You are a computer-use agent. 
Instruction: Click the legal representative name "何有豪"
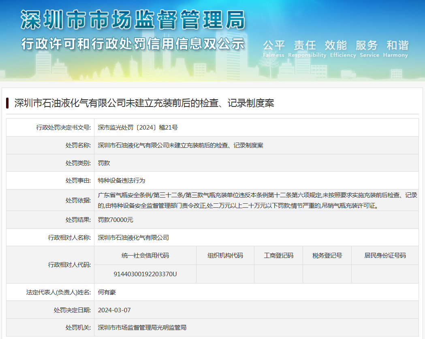107,292
